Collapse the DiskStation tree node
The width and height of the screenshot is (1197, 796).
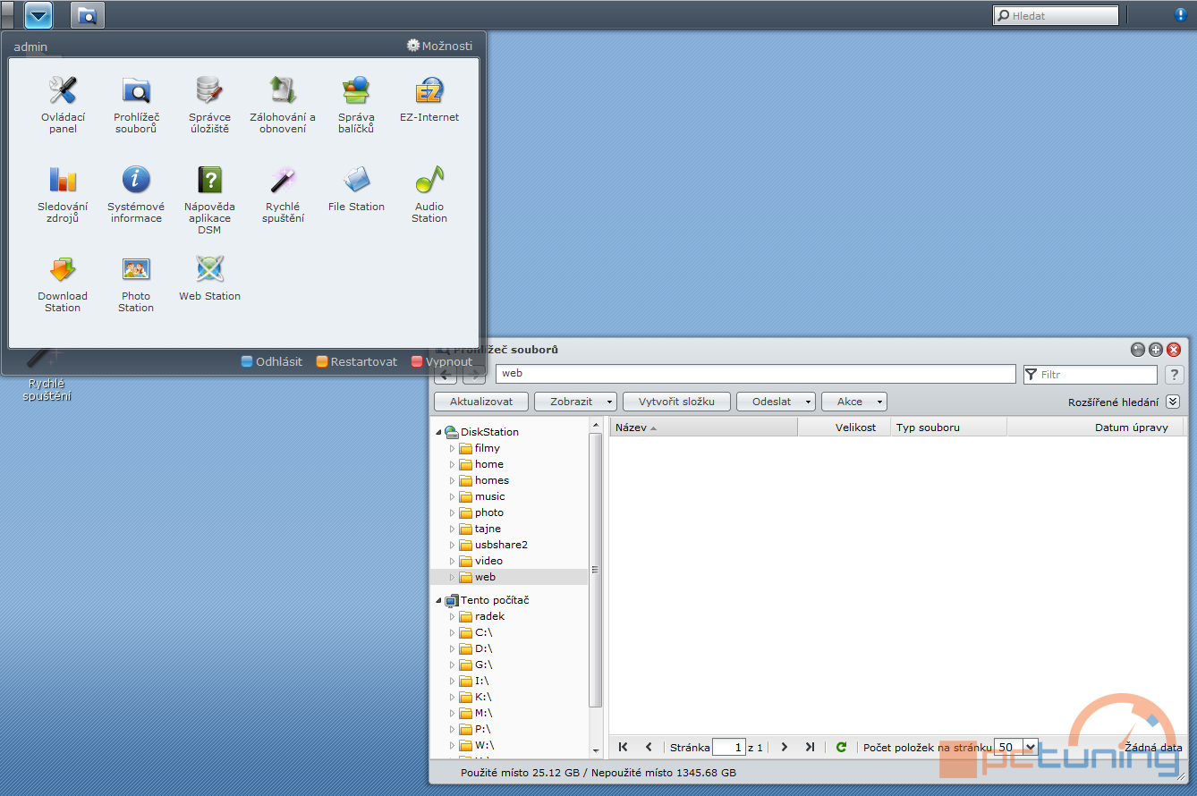[438, 432]
